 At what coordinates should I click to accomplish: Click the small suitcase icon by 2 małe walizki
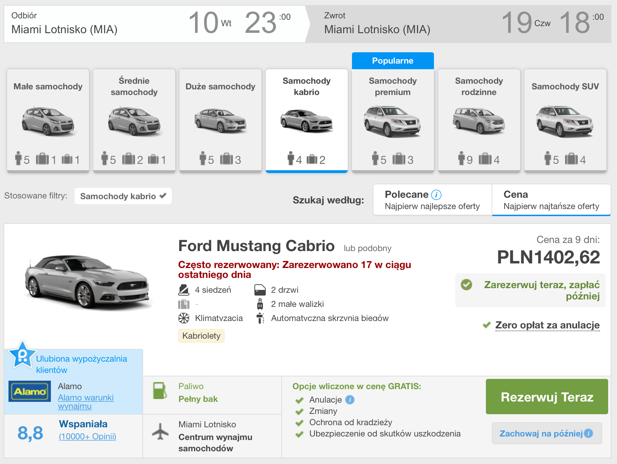coord(260,304)
